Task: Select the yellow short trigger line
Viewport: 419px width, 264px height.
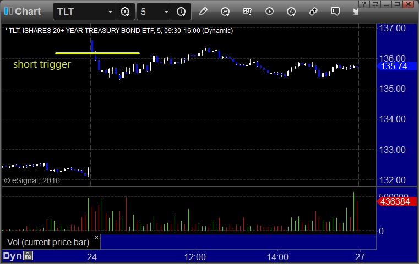Action: (x=97, y=53)
